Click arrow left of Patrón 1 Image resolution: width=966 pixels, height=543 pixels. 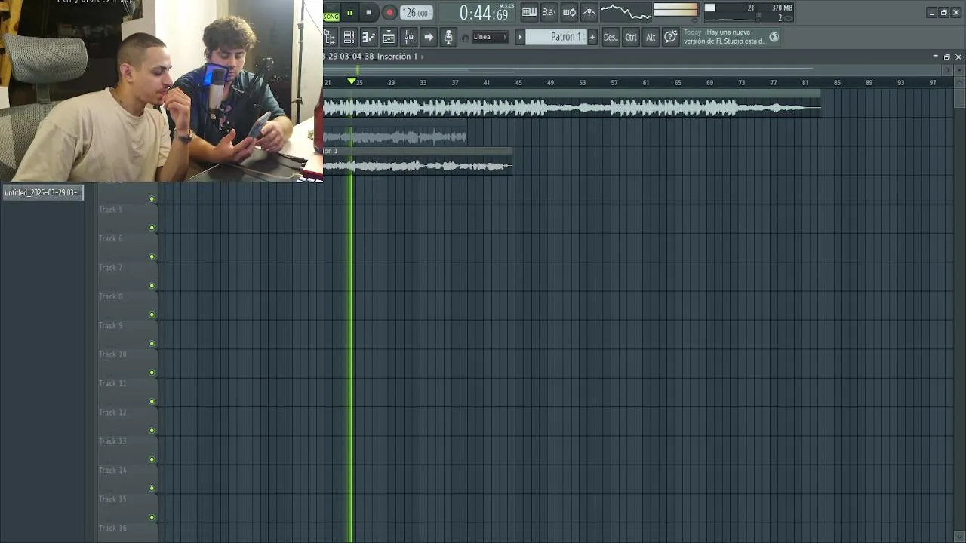point(519,37)
